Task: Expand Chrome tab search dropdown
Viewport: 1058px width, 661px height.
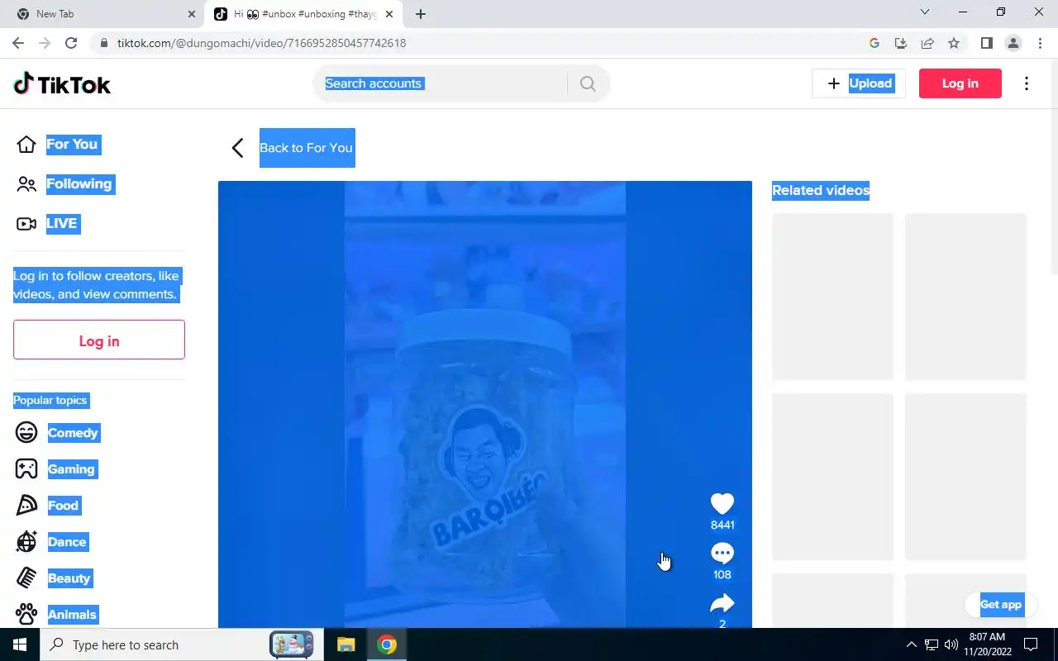Action: 925,12
